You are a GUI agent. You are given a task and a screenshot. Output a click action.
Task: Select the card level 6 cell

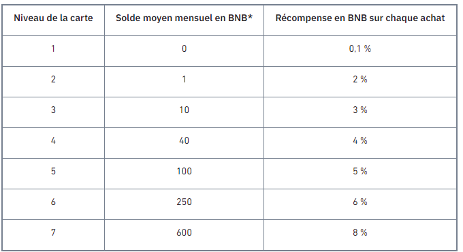pos(53,202)
